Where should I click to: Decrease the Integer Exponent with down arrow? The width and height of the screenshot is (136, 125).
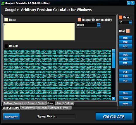[99, 26]
